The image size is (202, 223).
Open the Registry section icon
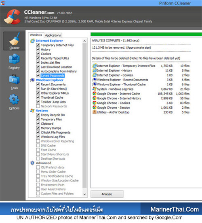(x=14, y=59)
